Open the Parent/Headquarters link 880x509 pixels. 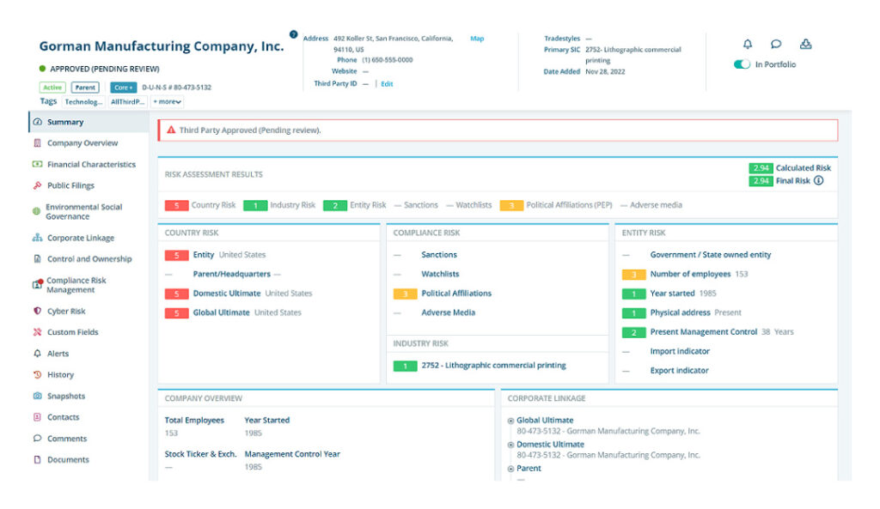(232, 274)
